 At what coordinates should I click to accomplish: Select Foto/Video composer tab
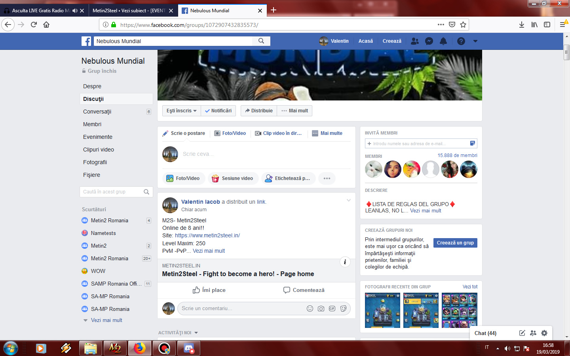click(230, 133)
